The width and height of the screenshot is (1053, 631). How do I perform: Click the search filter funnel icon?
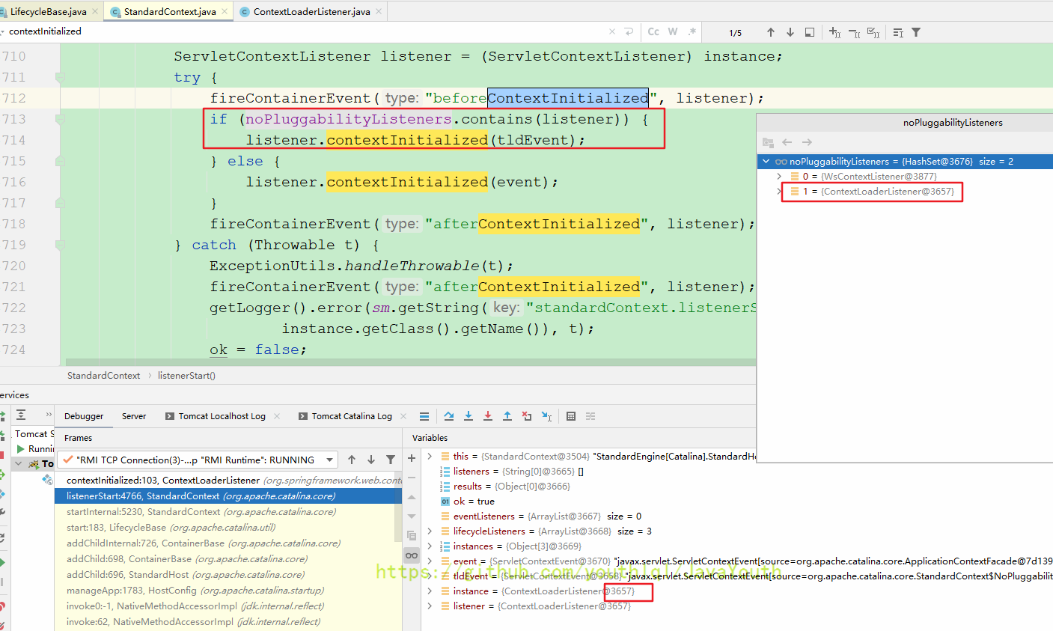916,32
